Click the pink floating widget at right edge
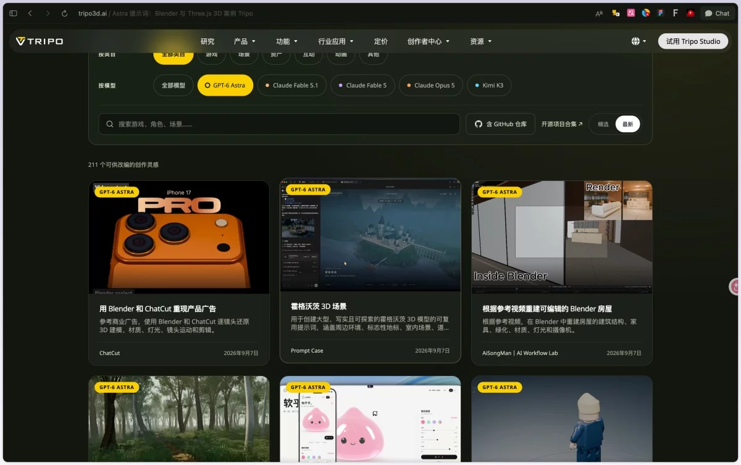Viewport: 741px width, 465px height. tap(735, 287)
